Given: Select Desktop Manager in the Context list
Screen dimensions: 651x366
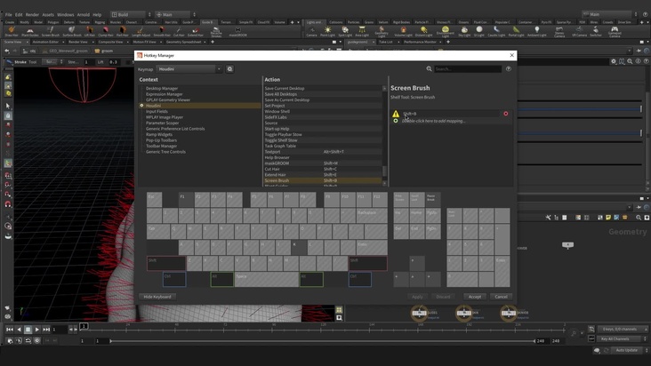Looking at the screenshot, I should 162,88.
